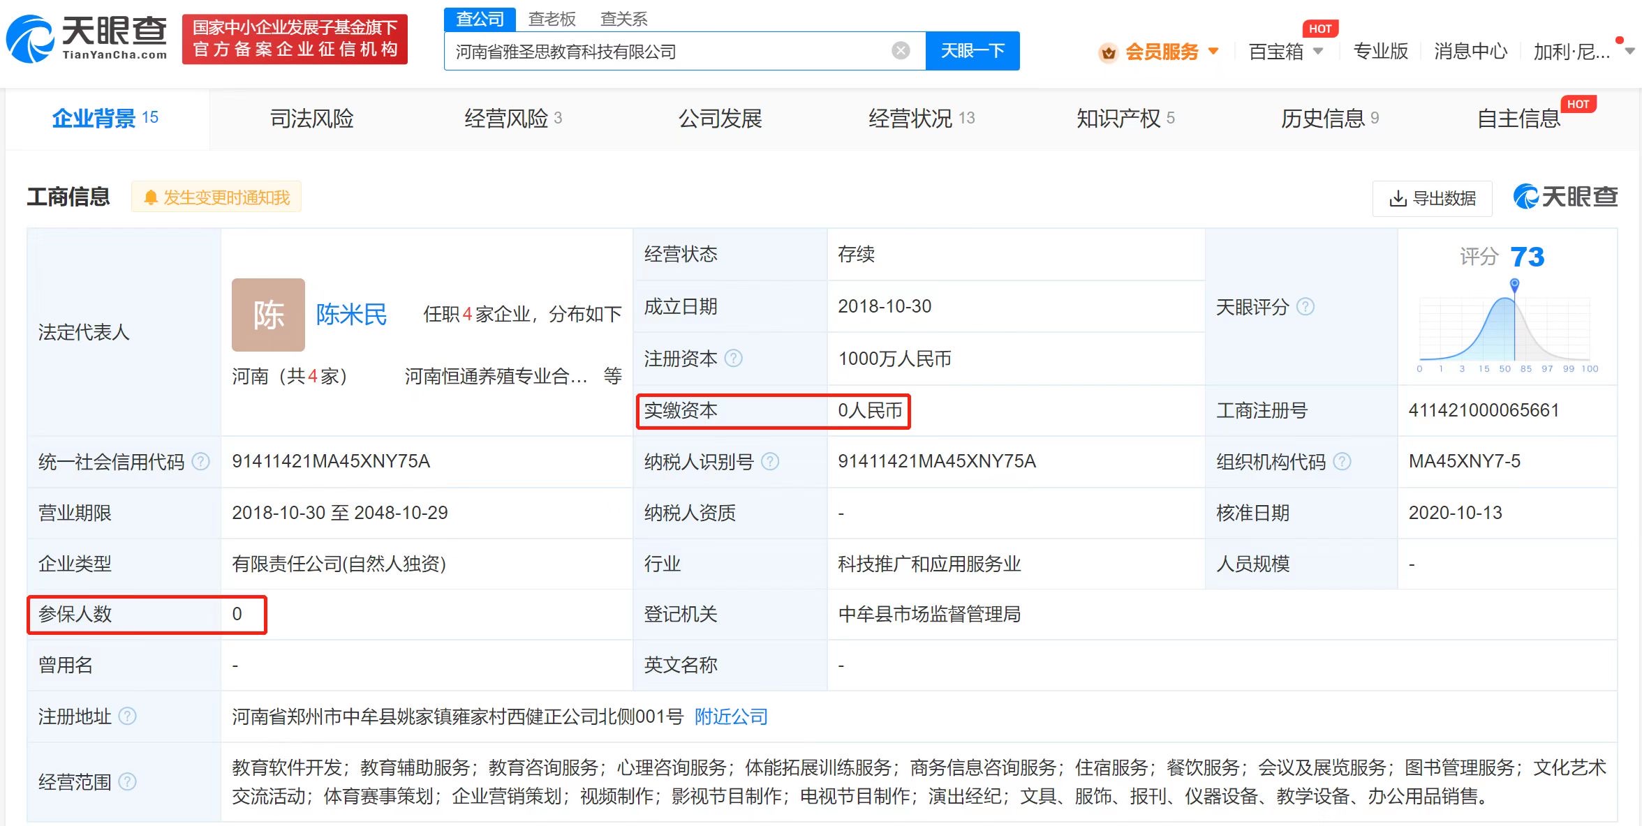
Task: Open the help tooltip beside 注册资本
Action: coord(734,359)
